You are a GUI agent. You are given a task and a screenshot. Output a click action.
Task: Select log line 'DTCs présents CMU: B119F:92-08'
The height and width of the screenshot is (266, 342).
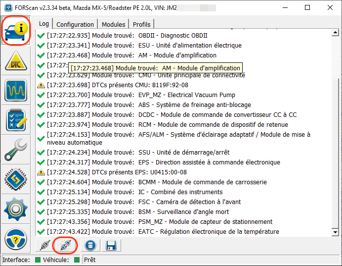pyautogui.click(x=117, y=85)
